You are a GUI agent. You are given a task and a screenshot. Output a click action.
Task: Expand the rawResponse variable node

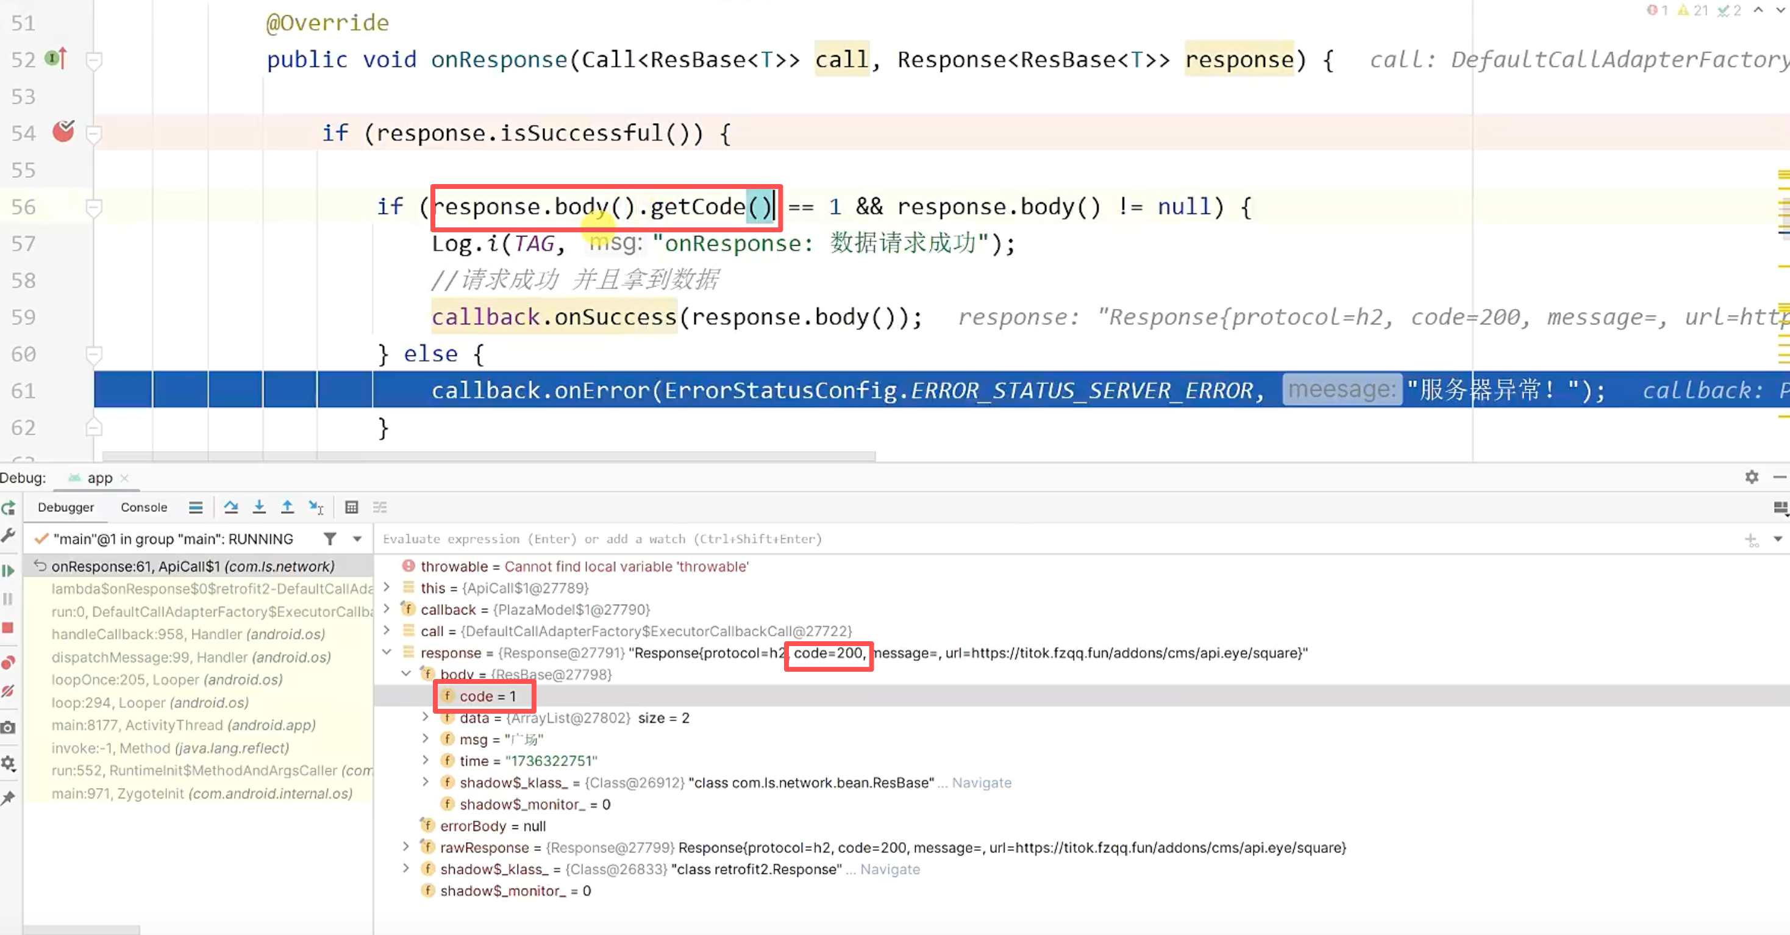[407, 847]
